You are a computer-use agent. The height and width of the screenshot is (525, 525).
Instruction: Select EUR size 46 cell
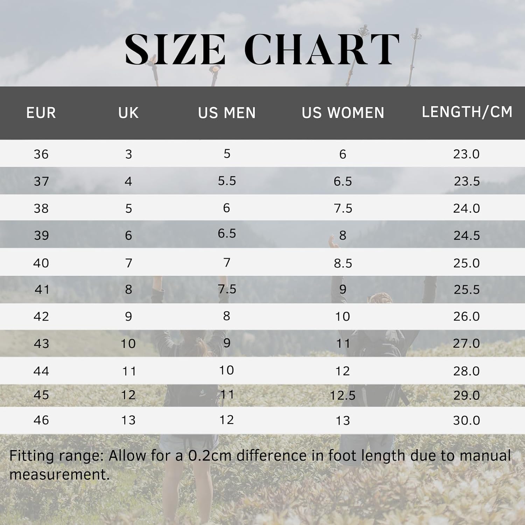coord(41,420)
